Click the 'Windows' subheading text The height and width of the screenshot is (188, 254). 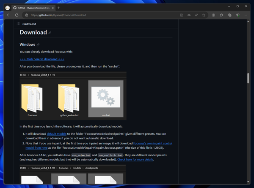[x=28, y=44]
